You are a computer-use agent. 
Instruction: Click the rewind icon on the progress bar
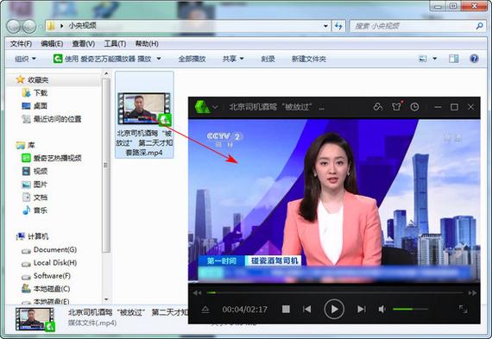198,293
